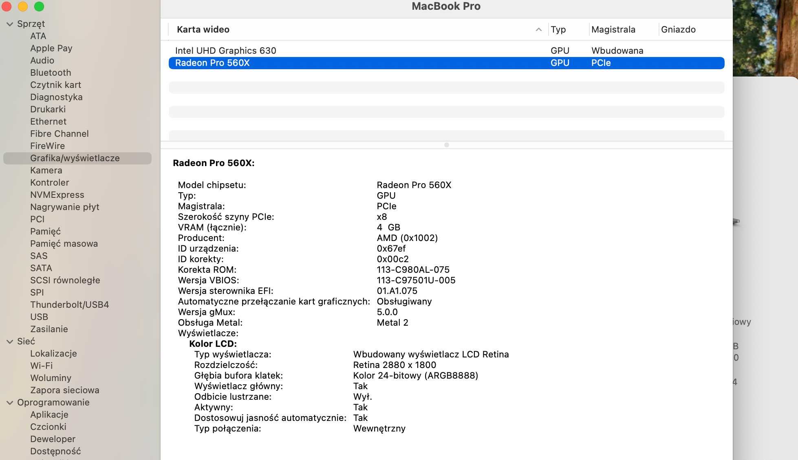Open Fibre Channel in the sidebar
The width and height of the screenshot is (798, 460).
(59, 134)
